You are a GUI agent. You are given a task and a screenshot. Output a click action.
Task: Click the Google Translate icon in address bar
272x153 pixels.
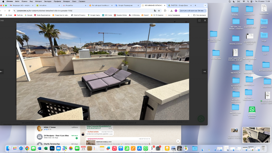[x=155, y=11]
